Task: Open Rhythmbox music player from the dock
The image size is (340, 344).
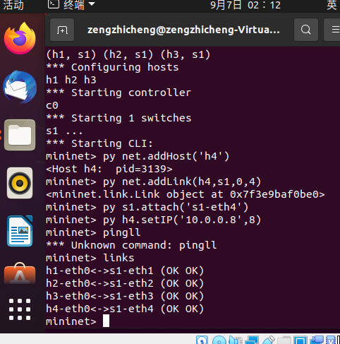Action: pyautogui.click(x=20, y=183)
